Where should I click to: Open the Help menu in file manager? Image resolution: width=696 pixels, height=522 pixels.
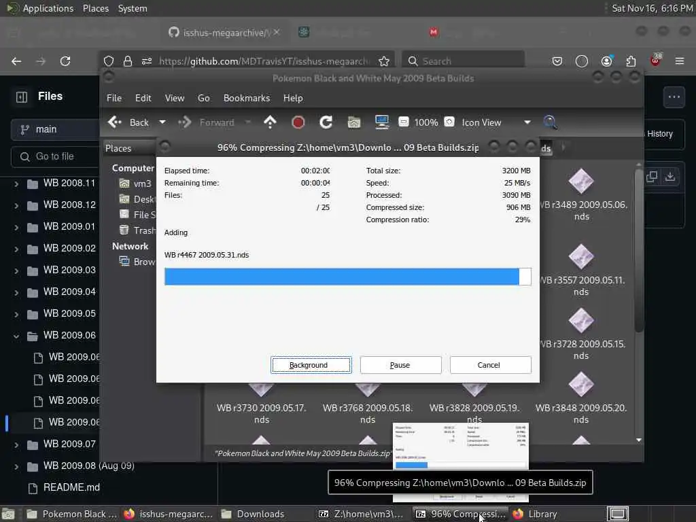tap(293, 98)
